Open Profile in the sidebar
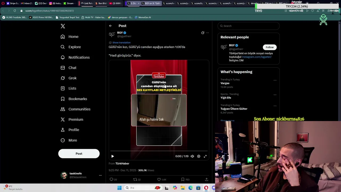Screen dimensions: 341x192 coord(70,130)
